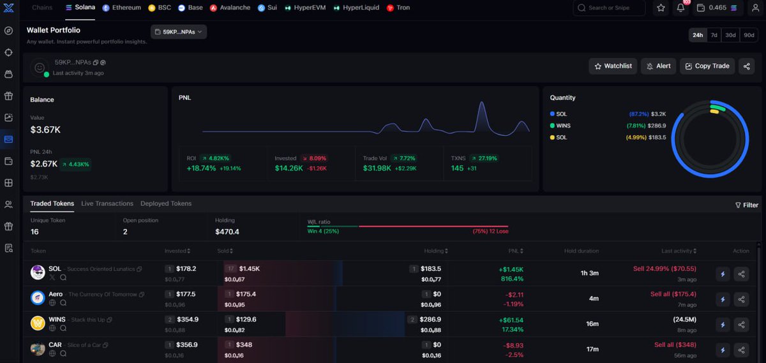The image size is (766, 363).
Task: Open the Live Transactions tab
Action: (107, 204)
